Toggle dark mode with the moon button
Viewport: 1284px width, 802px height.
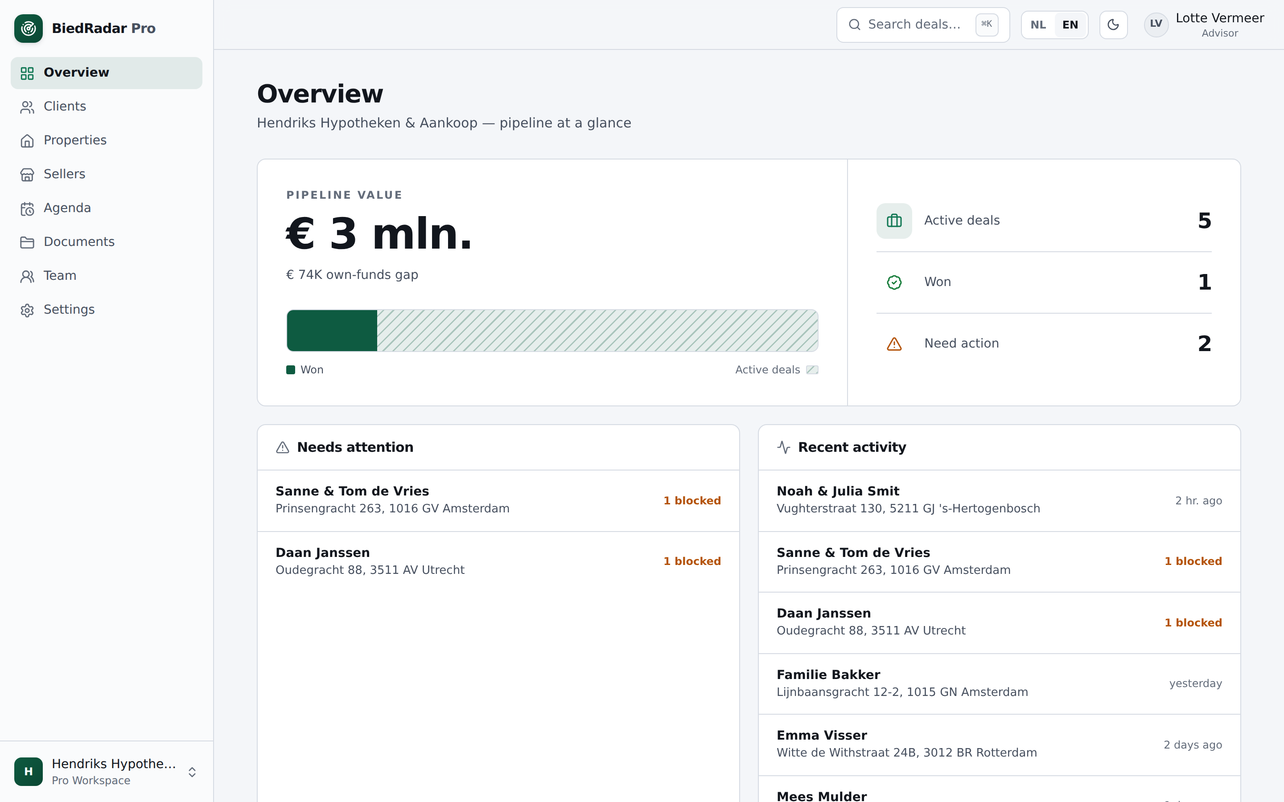[x=1113, y=25]
